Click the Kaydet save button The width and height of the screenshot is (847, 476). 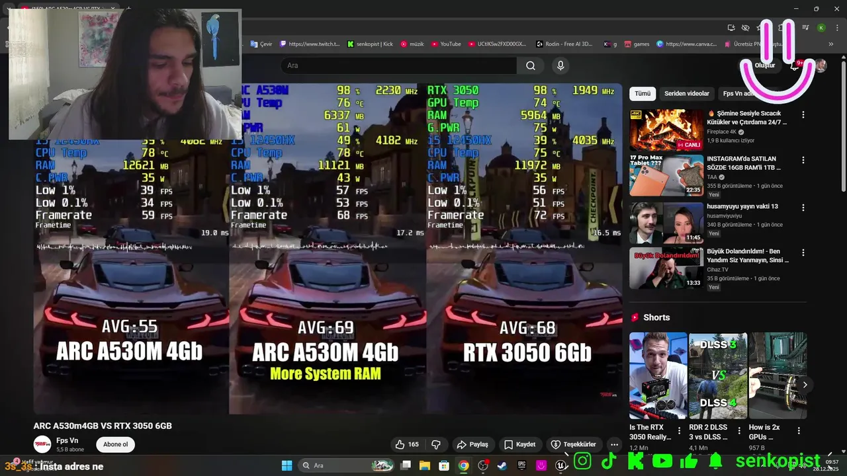point(519,444)
